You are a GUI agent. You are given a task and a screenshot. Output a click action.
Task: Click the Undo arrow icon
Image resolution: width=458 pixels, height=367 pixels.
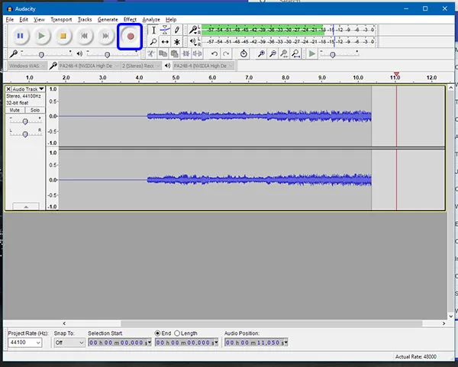click(x=214, y=53)
